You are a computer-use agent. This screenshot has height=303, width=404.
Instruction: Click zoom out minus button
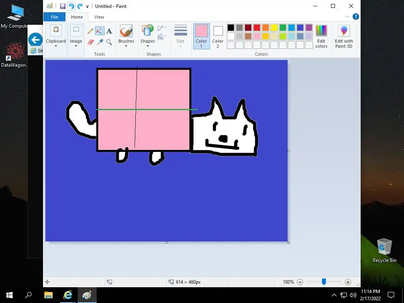pos(300,282)
